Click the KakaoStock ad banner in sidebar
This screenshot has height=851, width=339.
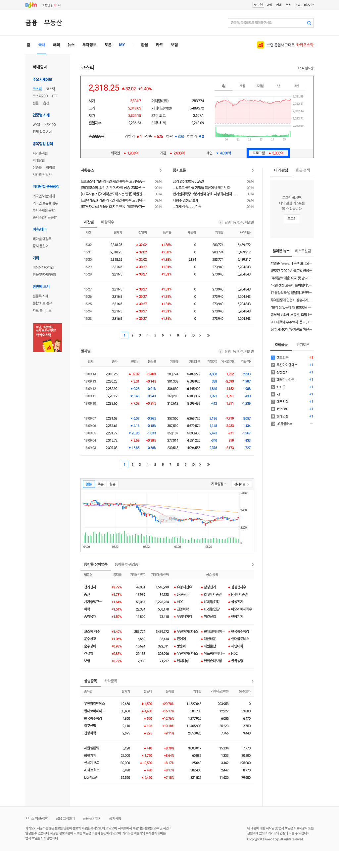coord(48,338)
